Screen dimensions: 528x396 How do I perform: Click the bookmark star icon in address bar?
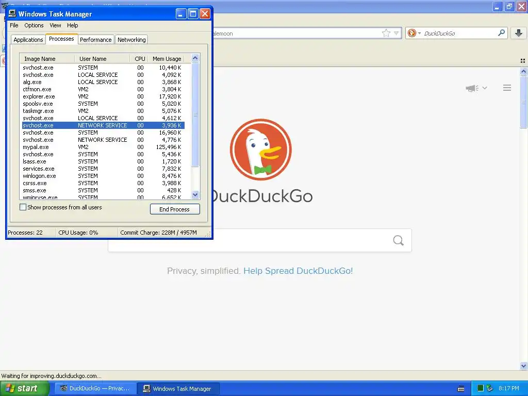click(386, 33)
